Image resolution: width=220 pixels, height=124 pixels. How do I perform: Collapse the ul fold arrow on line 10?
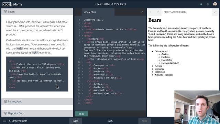click(82, 62)
